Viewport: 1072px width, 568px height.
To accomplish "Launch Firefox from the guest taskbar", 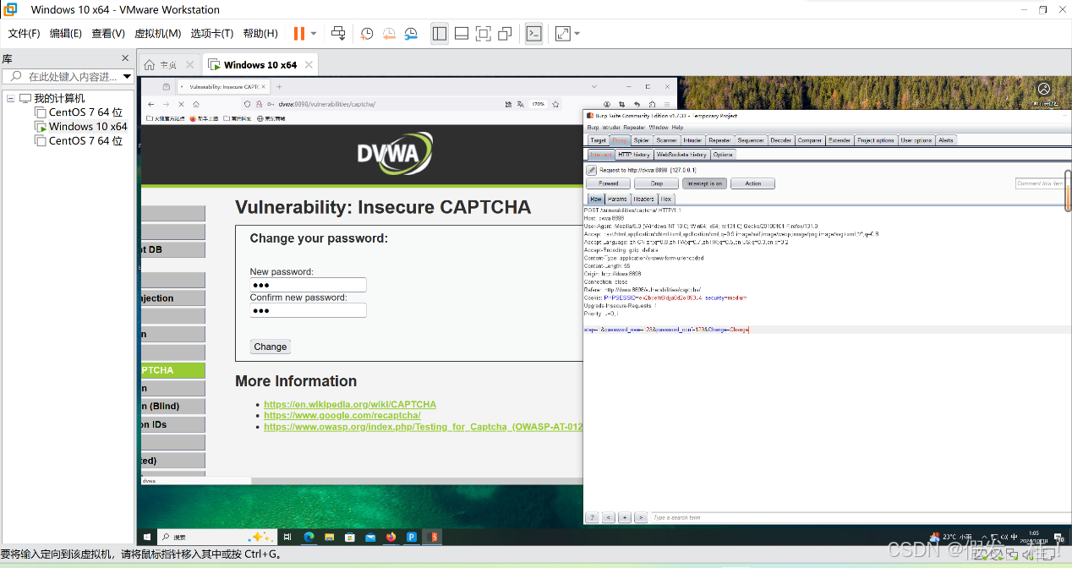I will (391, 537).
